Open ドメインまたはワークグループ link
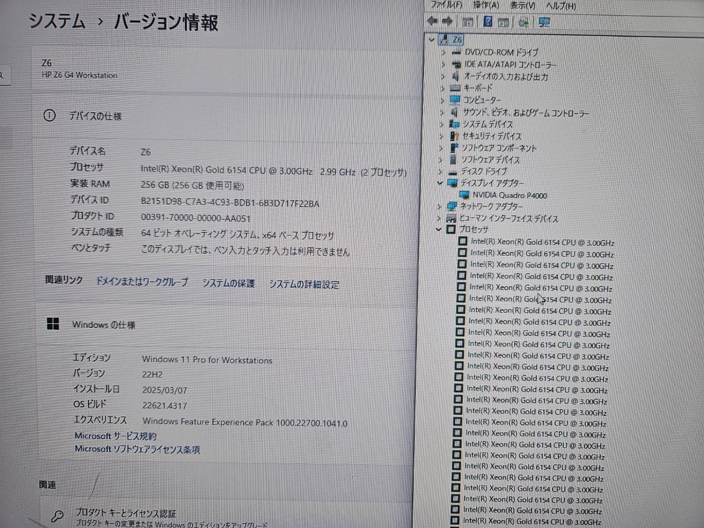The image size is (704, 528). (x=142, y=282)
